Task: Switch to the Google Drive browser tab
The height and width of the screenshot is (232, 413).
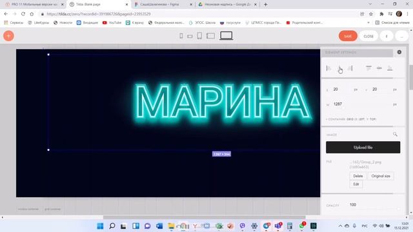Action: 228,5
